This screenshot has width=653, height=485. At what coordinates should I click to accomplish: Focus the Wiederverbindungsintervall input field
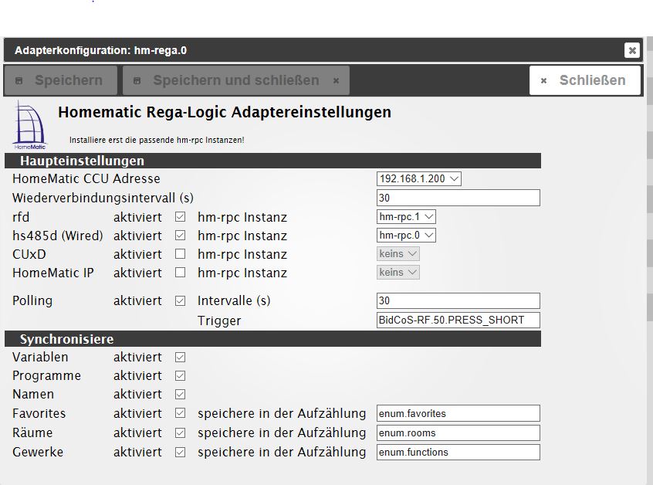click(458, 198)
